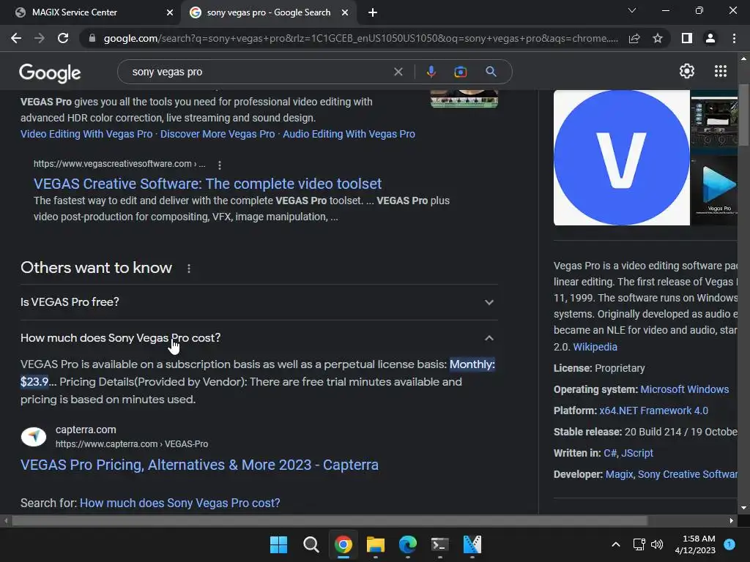Close the sony vegas pro search tab
Image resolution: width=750 pixels, height=562 pixels.
[345, 12]
